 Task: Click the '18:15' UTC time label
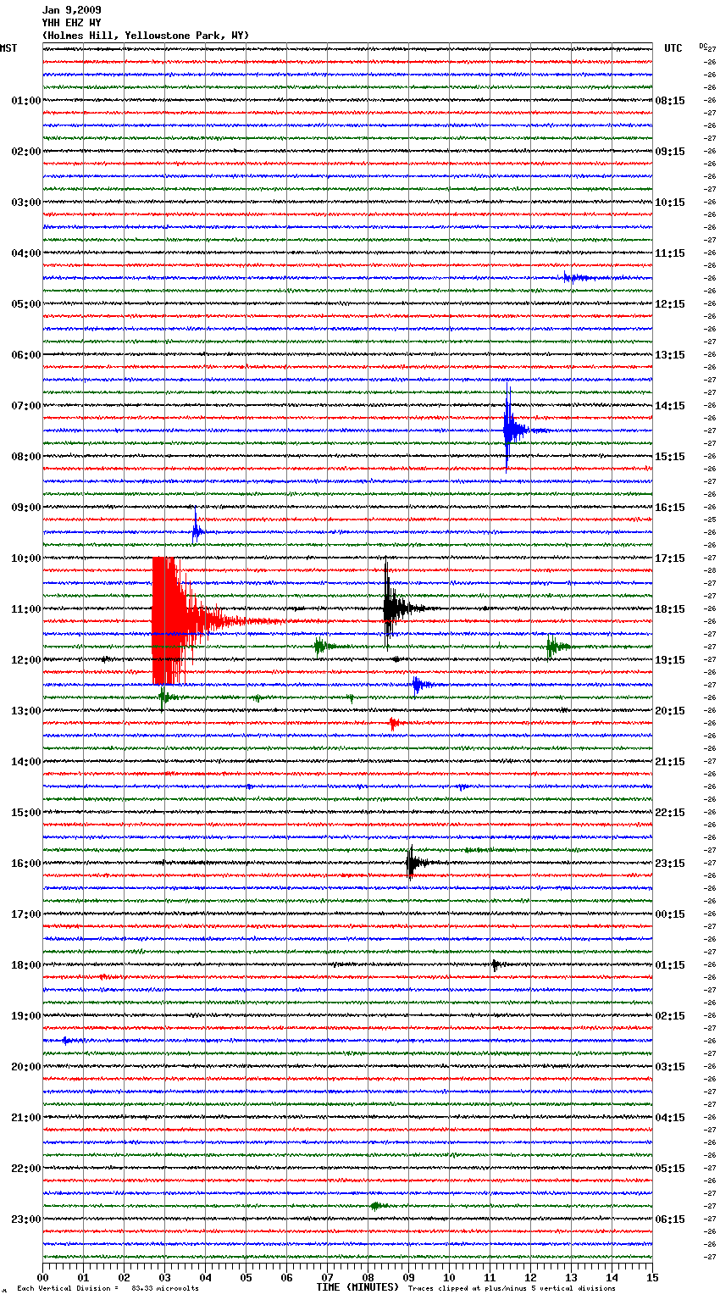(670, 609)
